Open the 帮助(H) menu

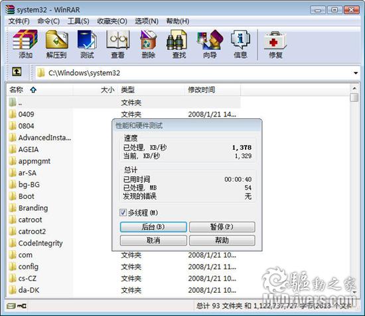click(x=177, y=21)
